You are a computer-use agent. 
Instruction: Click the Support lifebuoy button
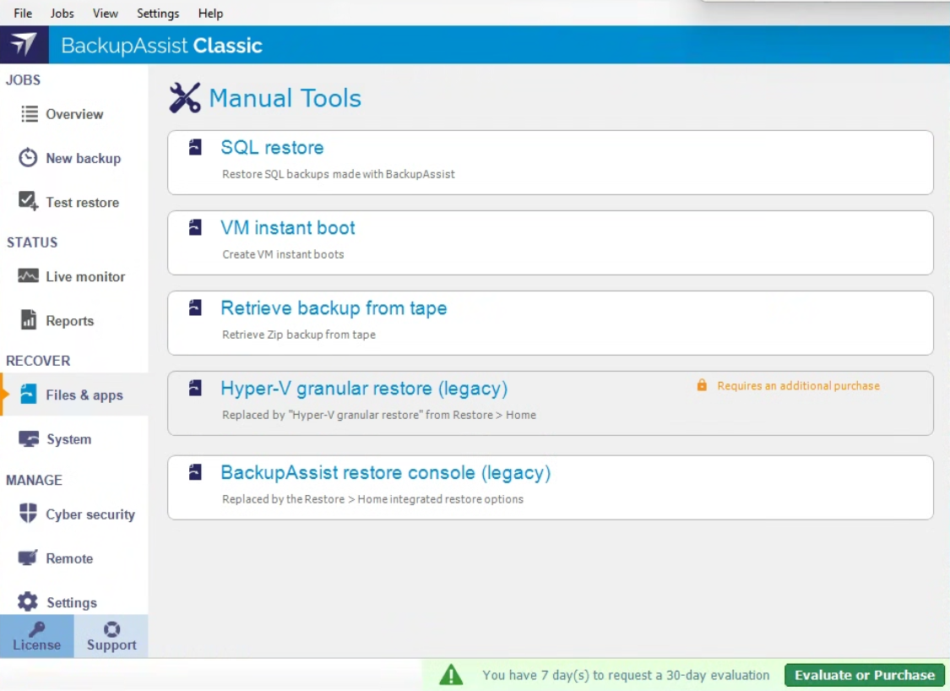click(x=111, y=637)
